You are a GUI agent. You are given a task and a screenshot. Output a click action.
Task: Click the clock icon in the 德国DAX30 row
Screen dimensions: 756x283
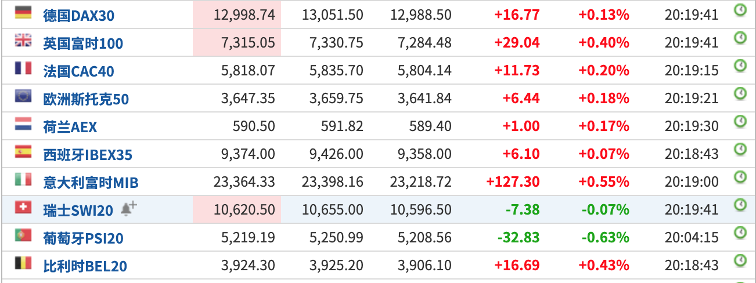(x=740, y=10)
